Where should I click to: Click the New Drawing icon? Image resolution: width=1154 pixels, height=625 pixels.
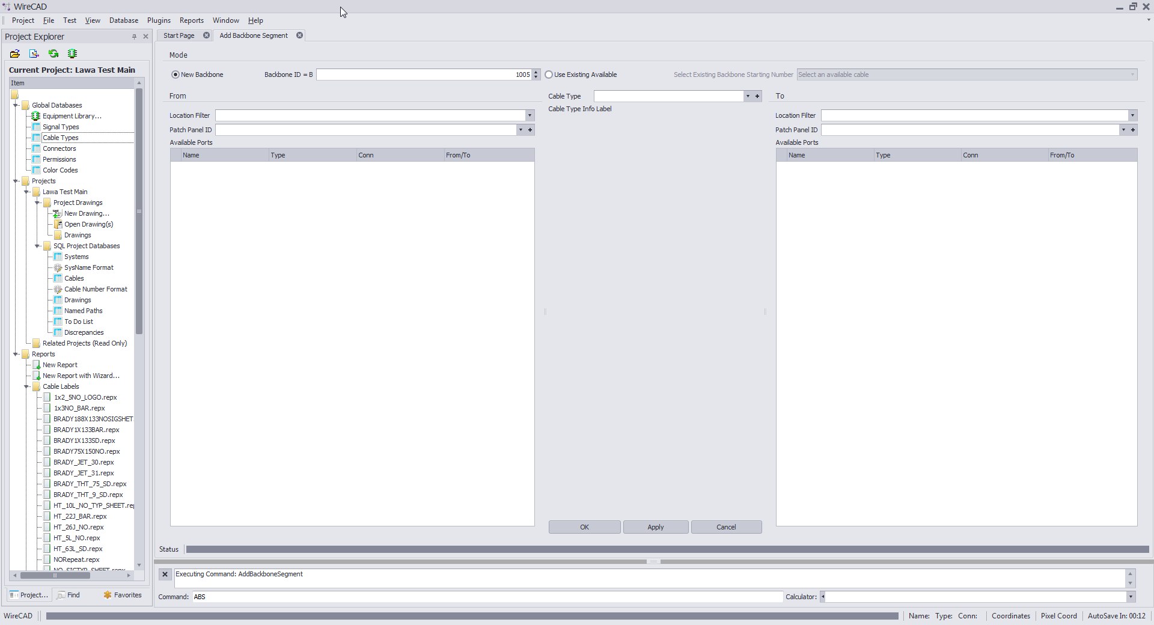coord(58,213)
